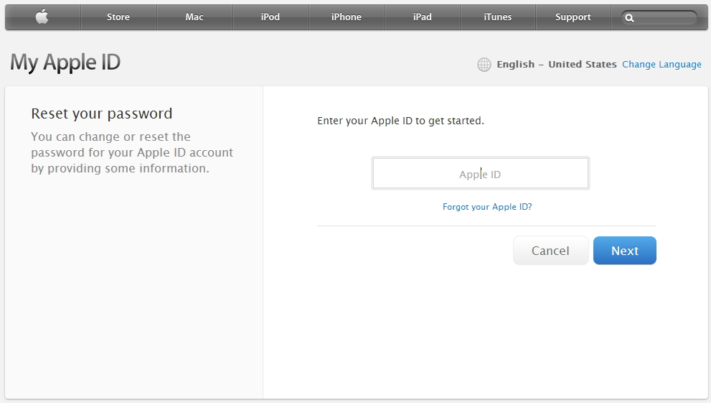Click the English – United States label
The height and width of the screenshot is (403, 711).
556,65
